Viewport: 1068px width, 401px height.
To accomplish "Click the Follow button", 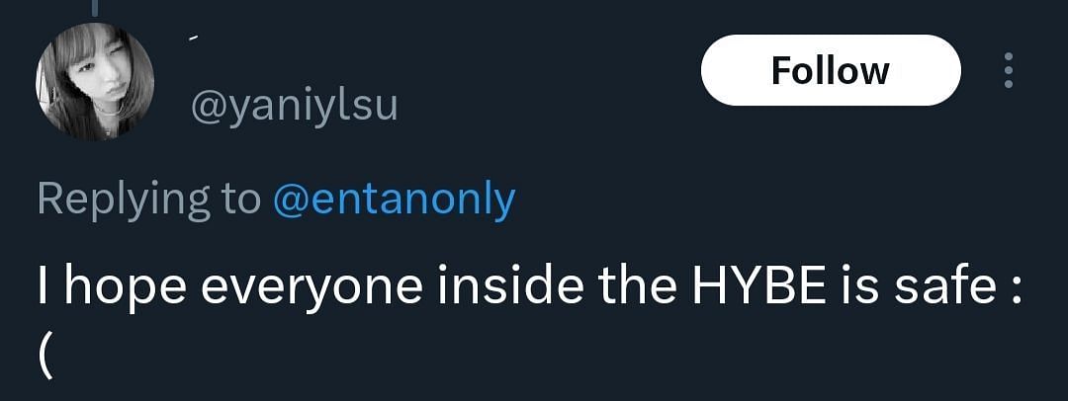I will pos(831,70).
